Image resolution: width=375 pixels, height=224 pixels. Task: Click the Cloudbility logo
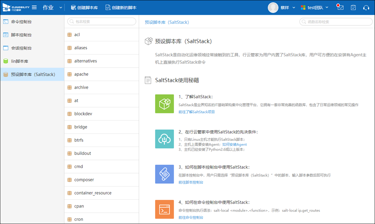[16, 7]
